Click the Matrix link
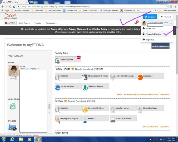Viewport: 178px width, 142px height. [119, 94]
